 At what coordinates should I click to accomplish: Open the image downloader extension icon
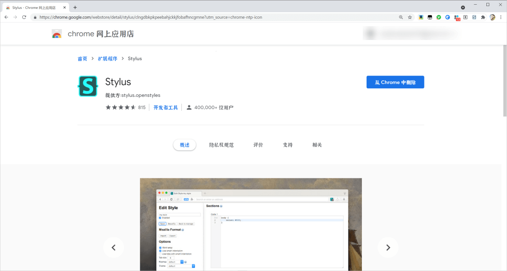(421, 17)
